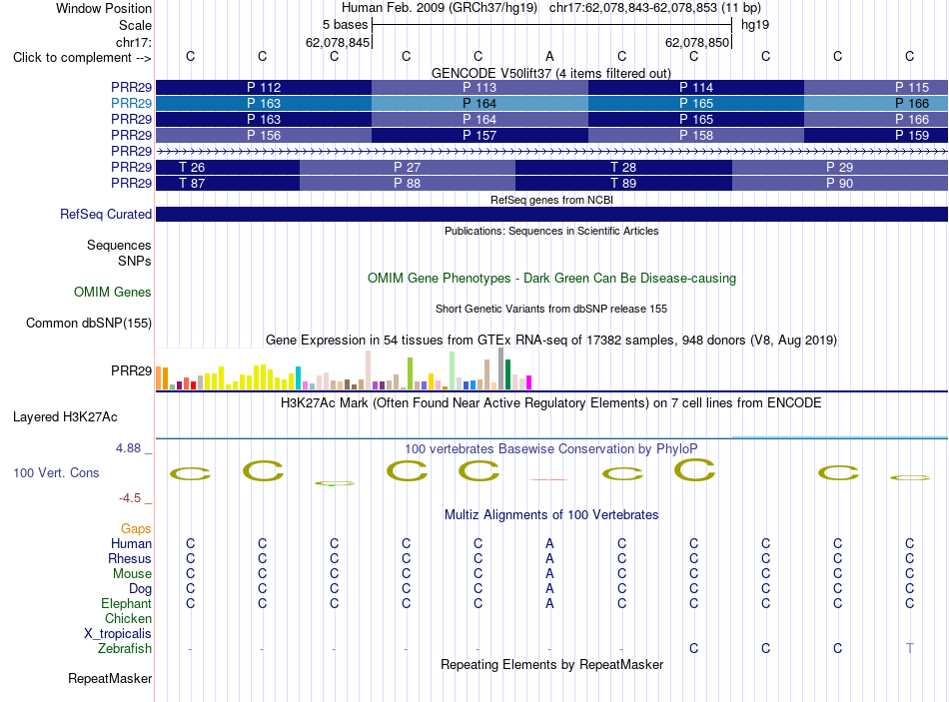Image resolution: width=949 pixels, height=702 pixels.
Task: Click the 'Elephant' species label
Action: point(126,604)
